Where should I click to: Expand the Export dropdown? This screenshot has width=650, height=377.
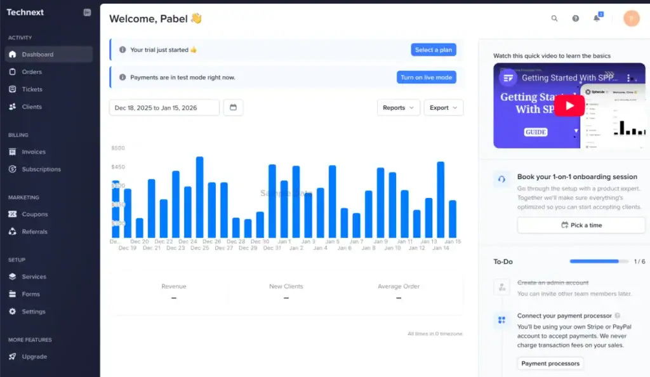[443, 108]
